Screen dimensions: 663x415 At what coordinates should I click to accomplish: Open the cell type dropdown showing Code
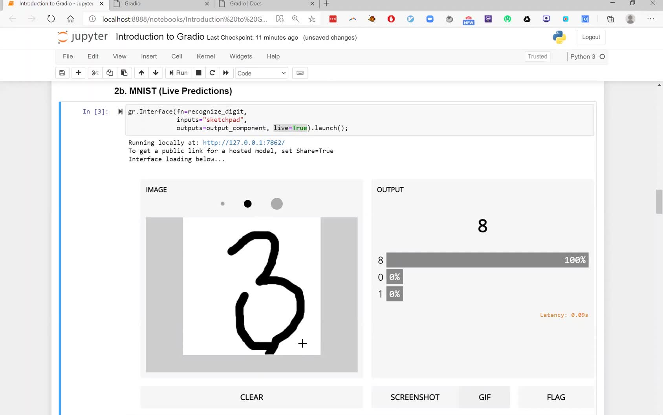point(261,73)
